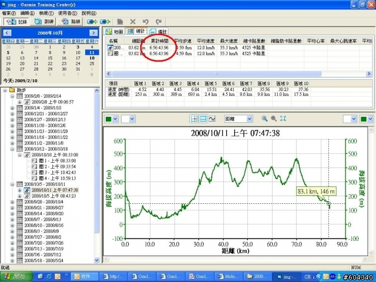The height and width of the screenshot is (282, 376).
Task: Expand the 2009/1/4 - 2009/1/10 week
Action: [12, 108]
